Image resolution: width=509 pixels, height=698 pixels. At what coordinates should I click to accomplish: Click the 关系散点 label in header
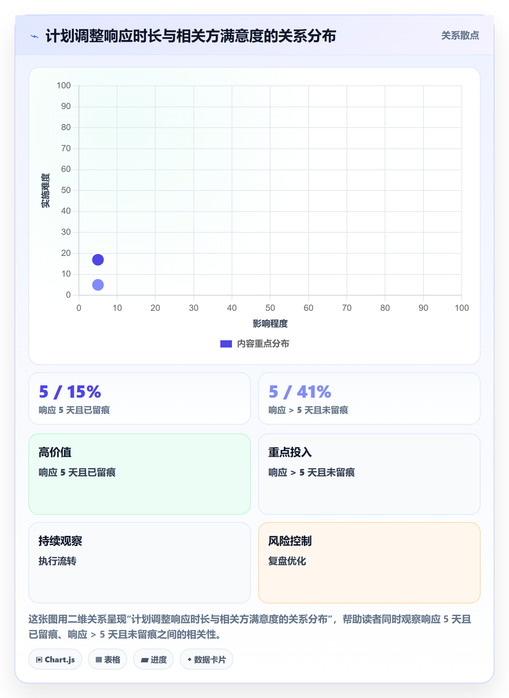tap(460, 36)
